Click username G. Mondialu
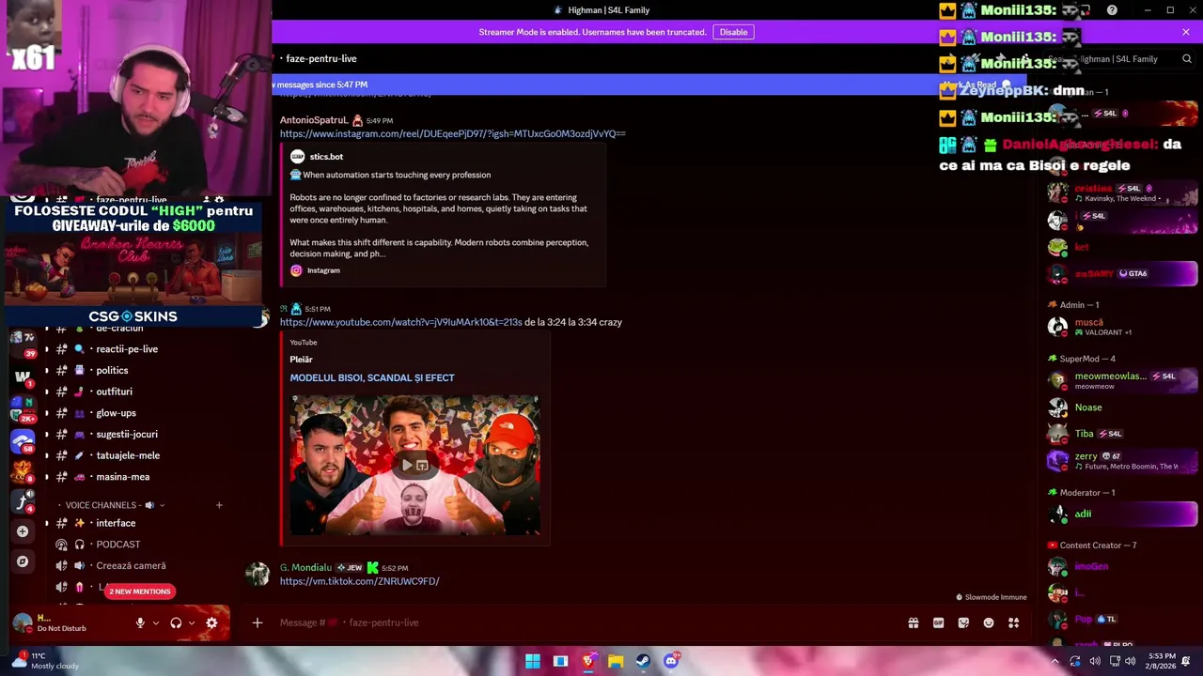Viewport: 1203px width, 676px height. (305, 568)
